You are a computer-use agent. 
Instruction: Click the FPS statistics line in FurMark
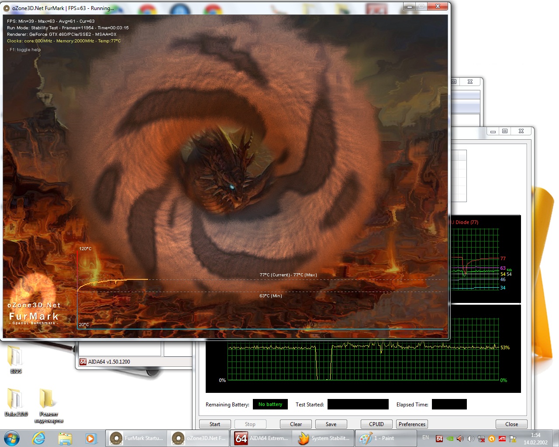pos(51,21)
